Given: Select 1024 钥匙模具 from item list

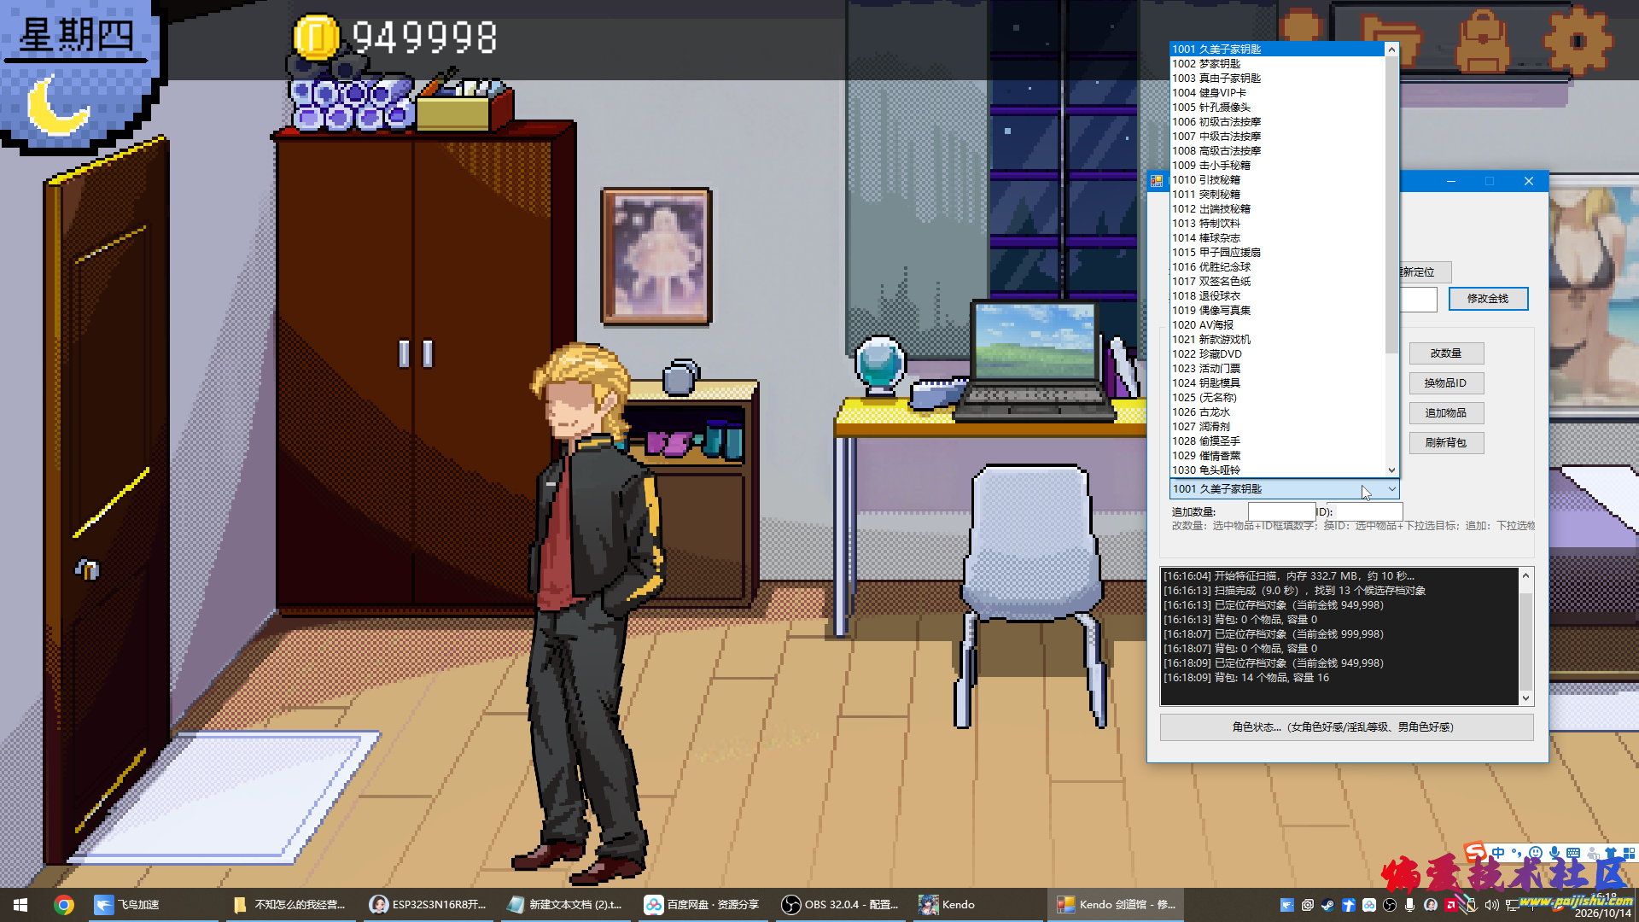Looking at the screenshot, I should pyautogui.click(x=1277, y=383).
